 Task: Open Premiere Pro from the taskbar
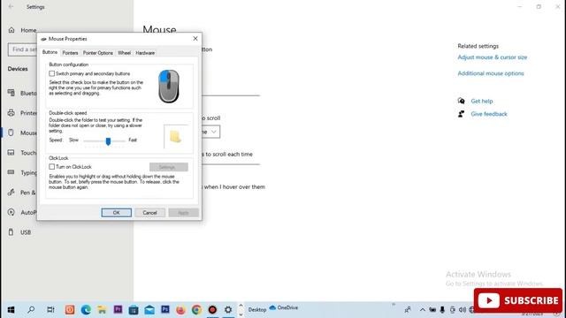pos(118,309)
